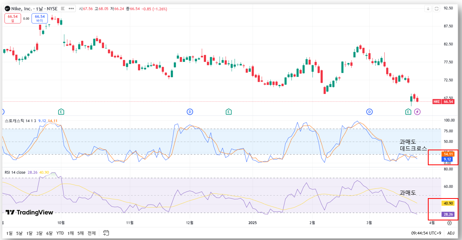The height and width of the screenshot is (240, 462).
Task: Click the 과매도 데드크로스 text annotation
Action: pos(413,145)
